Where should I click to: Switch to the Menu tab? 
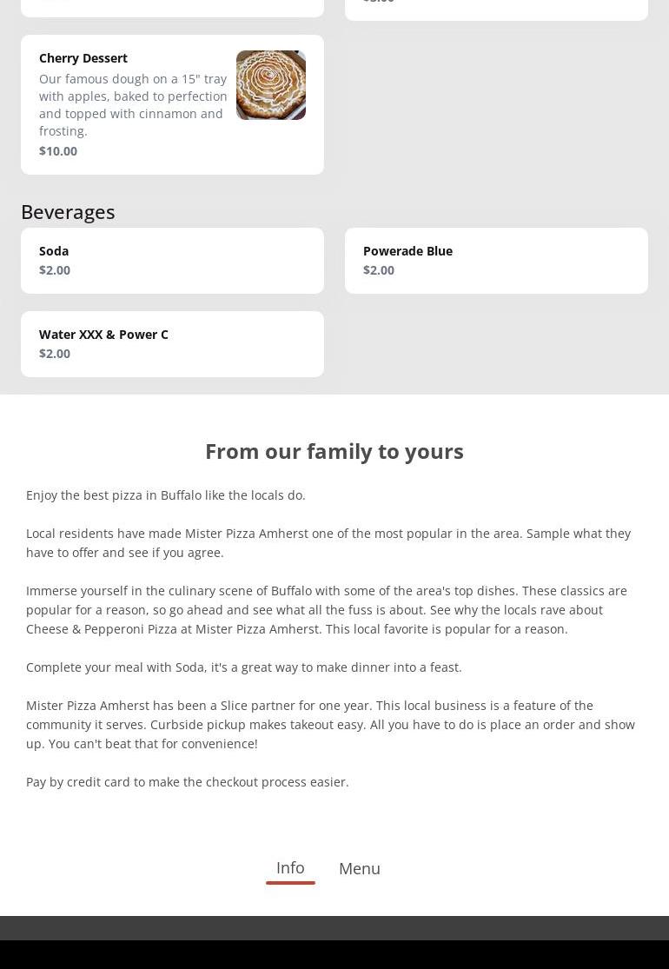tap(359, 868)
